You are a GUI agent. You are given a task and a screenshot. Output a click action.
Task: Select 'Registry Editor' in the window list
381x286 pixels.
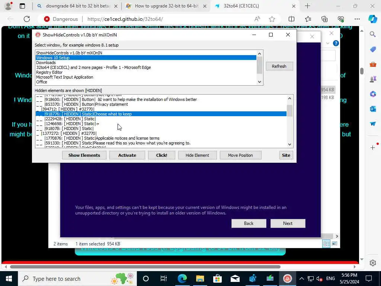146,72
